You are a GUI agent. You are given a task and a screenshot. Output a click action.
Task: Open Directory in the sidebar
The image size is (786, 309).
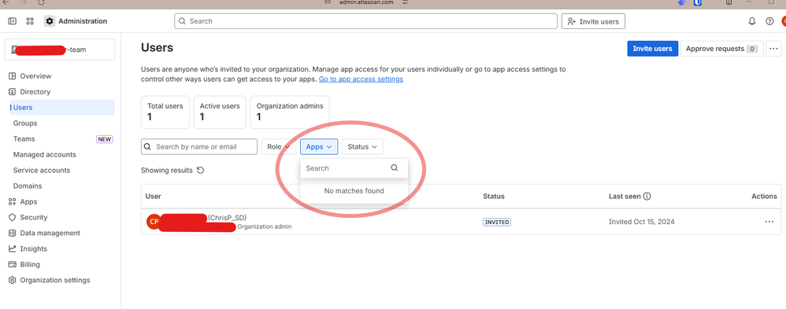click(35, 92)
